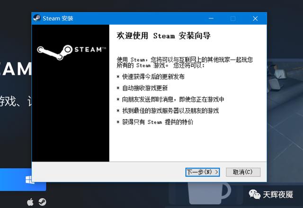
Task: Cancel the installer with 取消(C)
Action: [243, 172]
